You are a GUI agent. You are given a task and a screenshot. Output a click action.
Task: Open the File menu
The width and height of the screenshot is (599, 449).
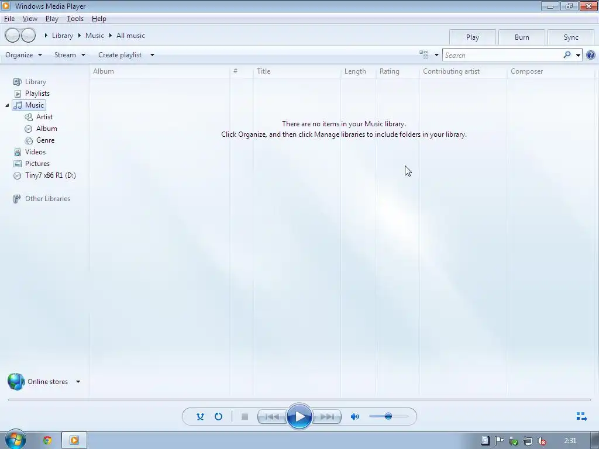9,19
